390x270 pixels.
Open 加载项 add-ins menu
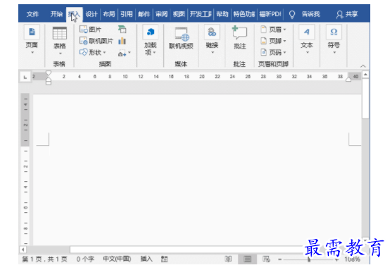pyautogui.click(x=151, y=41)
